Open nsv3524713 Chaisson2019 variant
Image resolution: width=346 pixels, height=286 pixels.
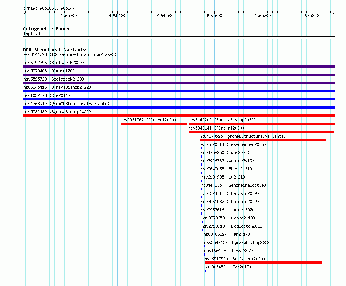(230, 193)
